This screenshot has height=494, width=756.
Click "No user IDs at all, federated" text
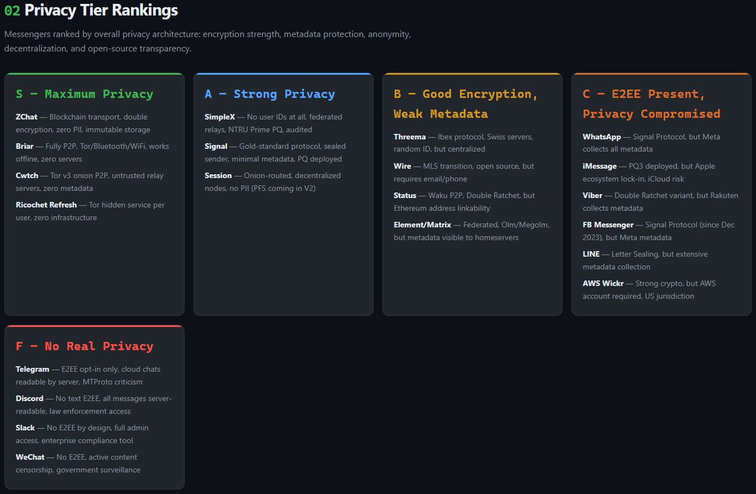(x=294, y=117)
